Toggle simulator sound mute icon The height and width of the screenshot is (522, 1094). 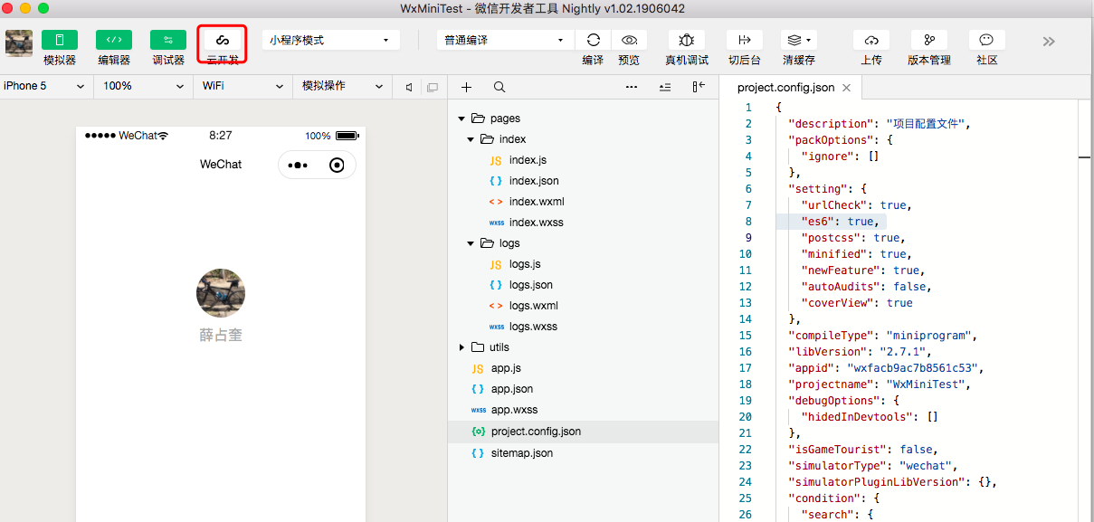coord(409,87)
